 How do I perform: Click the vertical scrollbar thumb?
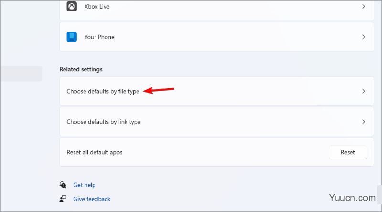pyautogui.click(x=380, y=194)
